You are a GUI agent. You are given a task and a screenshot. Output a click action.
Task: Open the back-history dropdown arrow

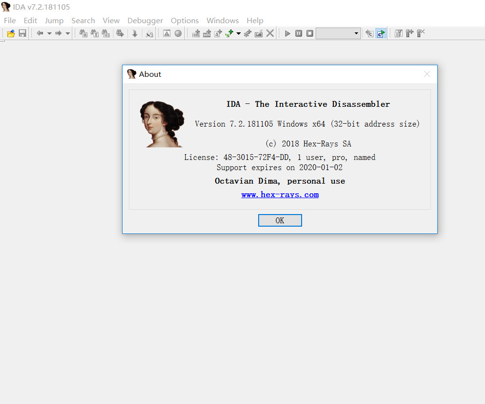pyautogui.click(x=49, y=33)
